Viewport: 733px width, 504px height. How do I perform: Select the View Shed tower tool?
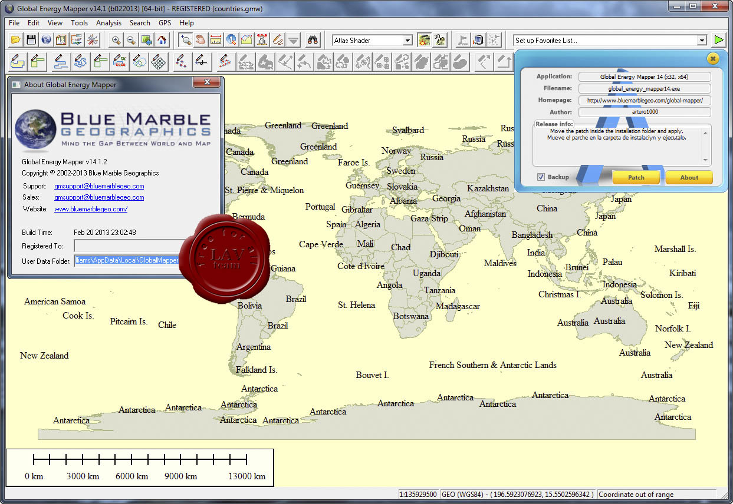point(262,40)
